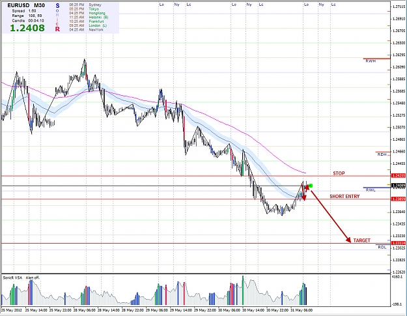Click the Alert off. indicator text

(x=33, y=278)
